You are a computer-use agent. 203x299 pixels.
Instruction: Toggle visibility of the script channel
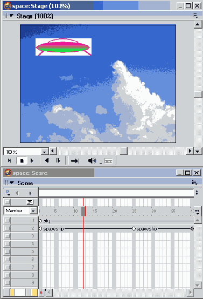[x=7, y=202]
